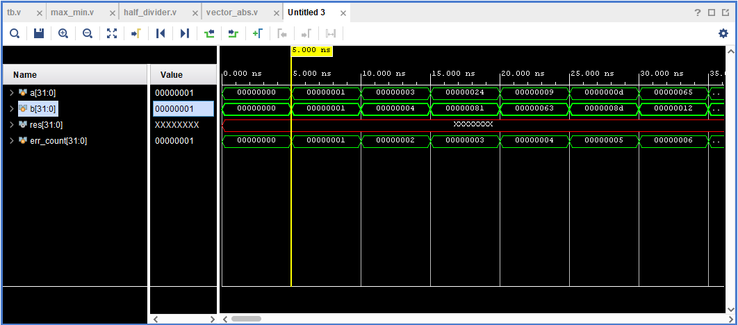Jump to the end of time
This screenshot has height=325, width=738.
click(185, 33)
